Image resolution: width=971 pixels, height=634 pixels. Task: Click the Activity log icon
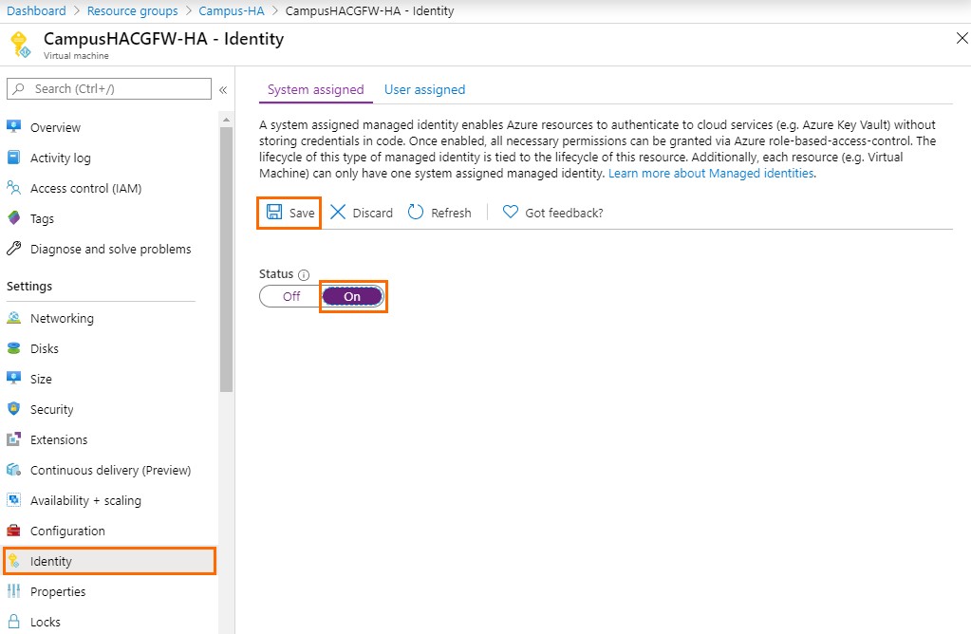click(x=13, y=157)
